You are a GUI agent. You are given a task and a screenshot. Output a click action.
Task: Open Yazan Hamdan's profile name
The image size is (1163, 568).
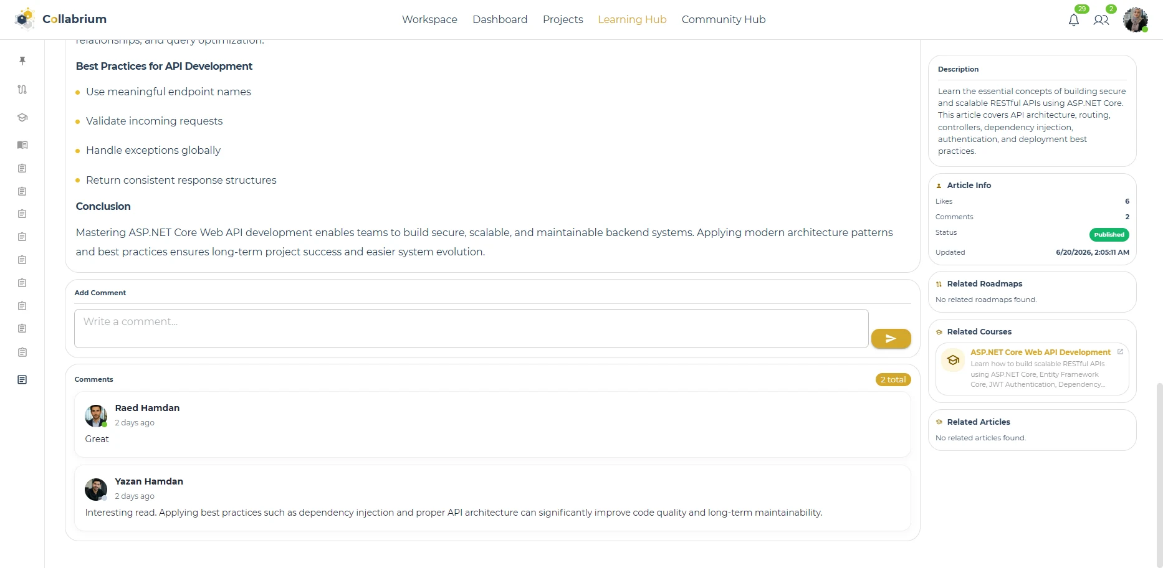click(149, 481)
